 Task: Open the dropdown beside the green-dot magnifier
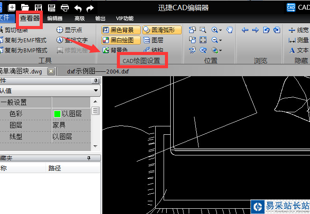[220, 51]
